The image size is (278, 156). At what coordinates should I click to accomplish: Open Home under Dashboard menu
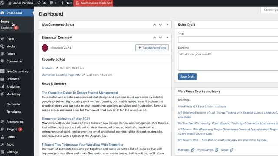click(x=5, y=21)
